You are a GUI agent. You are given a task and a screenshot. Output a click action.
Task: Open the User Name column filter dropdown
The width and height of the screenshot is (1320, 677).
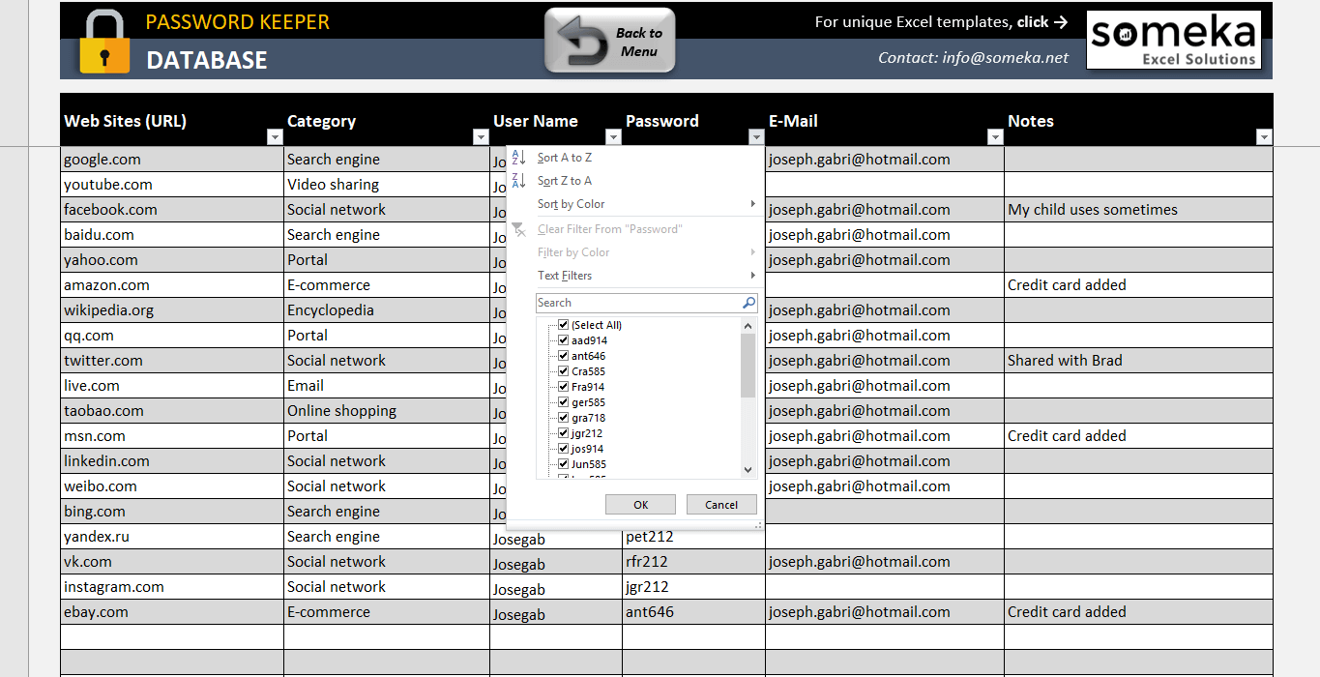[x=613, y=137]
